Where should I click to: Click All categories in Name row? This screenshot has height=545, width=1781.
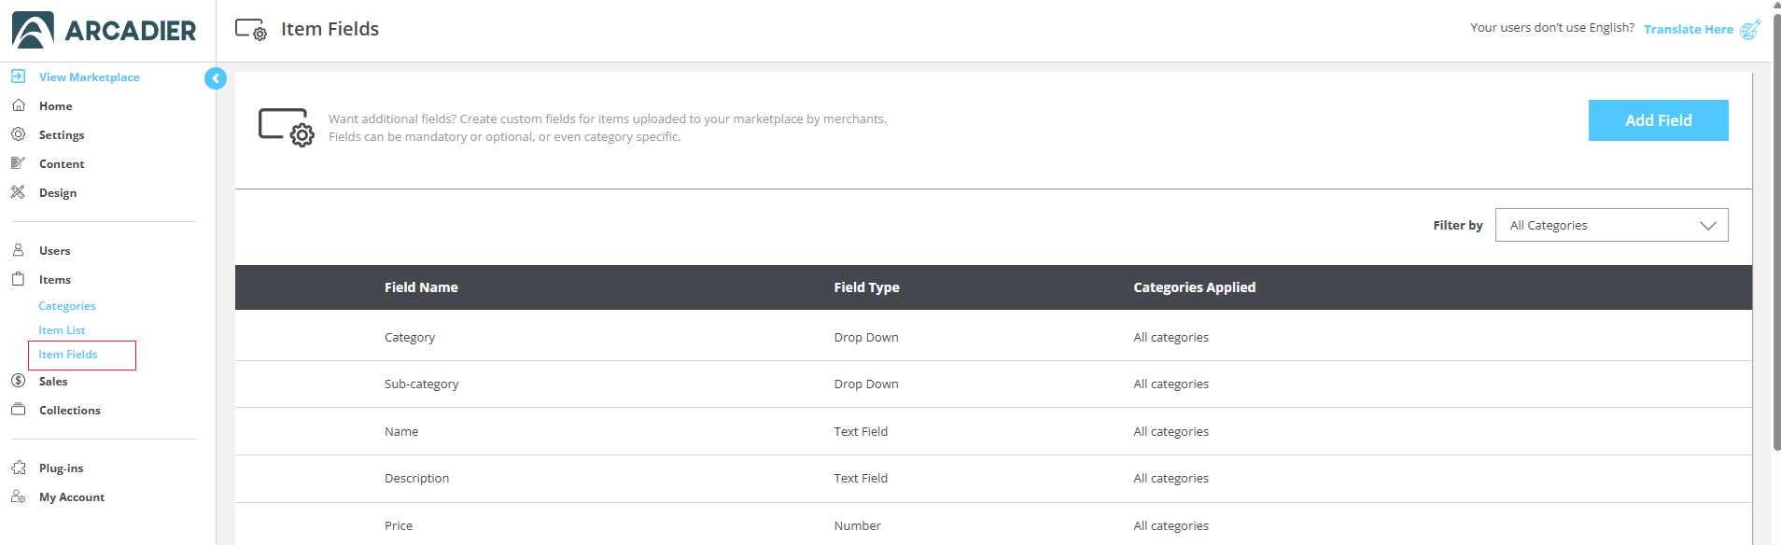click(x=1171, y=431)
